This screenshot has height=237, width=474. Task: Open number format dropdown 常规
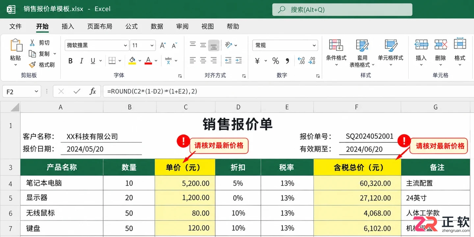(314, 45)
